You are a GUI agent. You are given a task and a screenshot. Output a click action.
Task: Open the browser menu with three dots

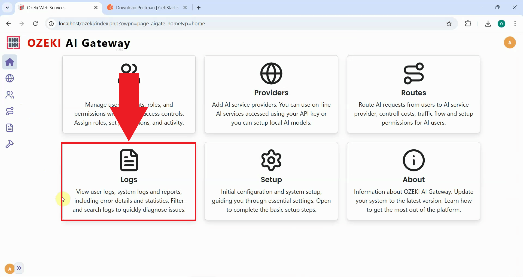tap(515, 24)
